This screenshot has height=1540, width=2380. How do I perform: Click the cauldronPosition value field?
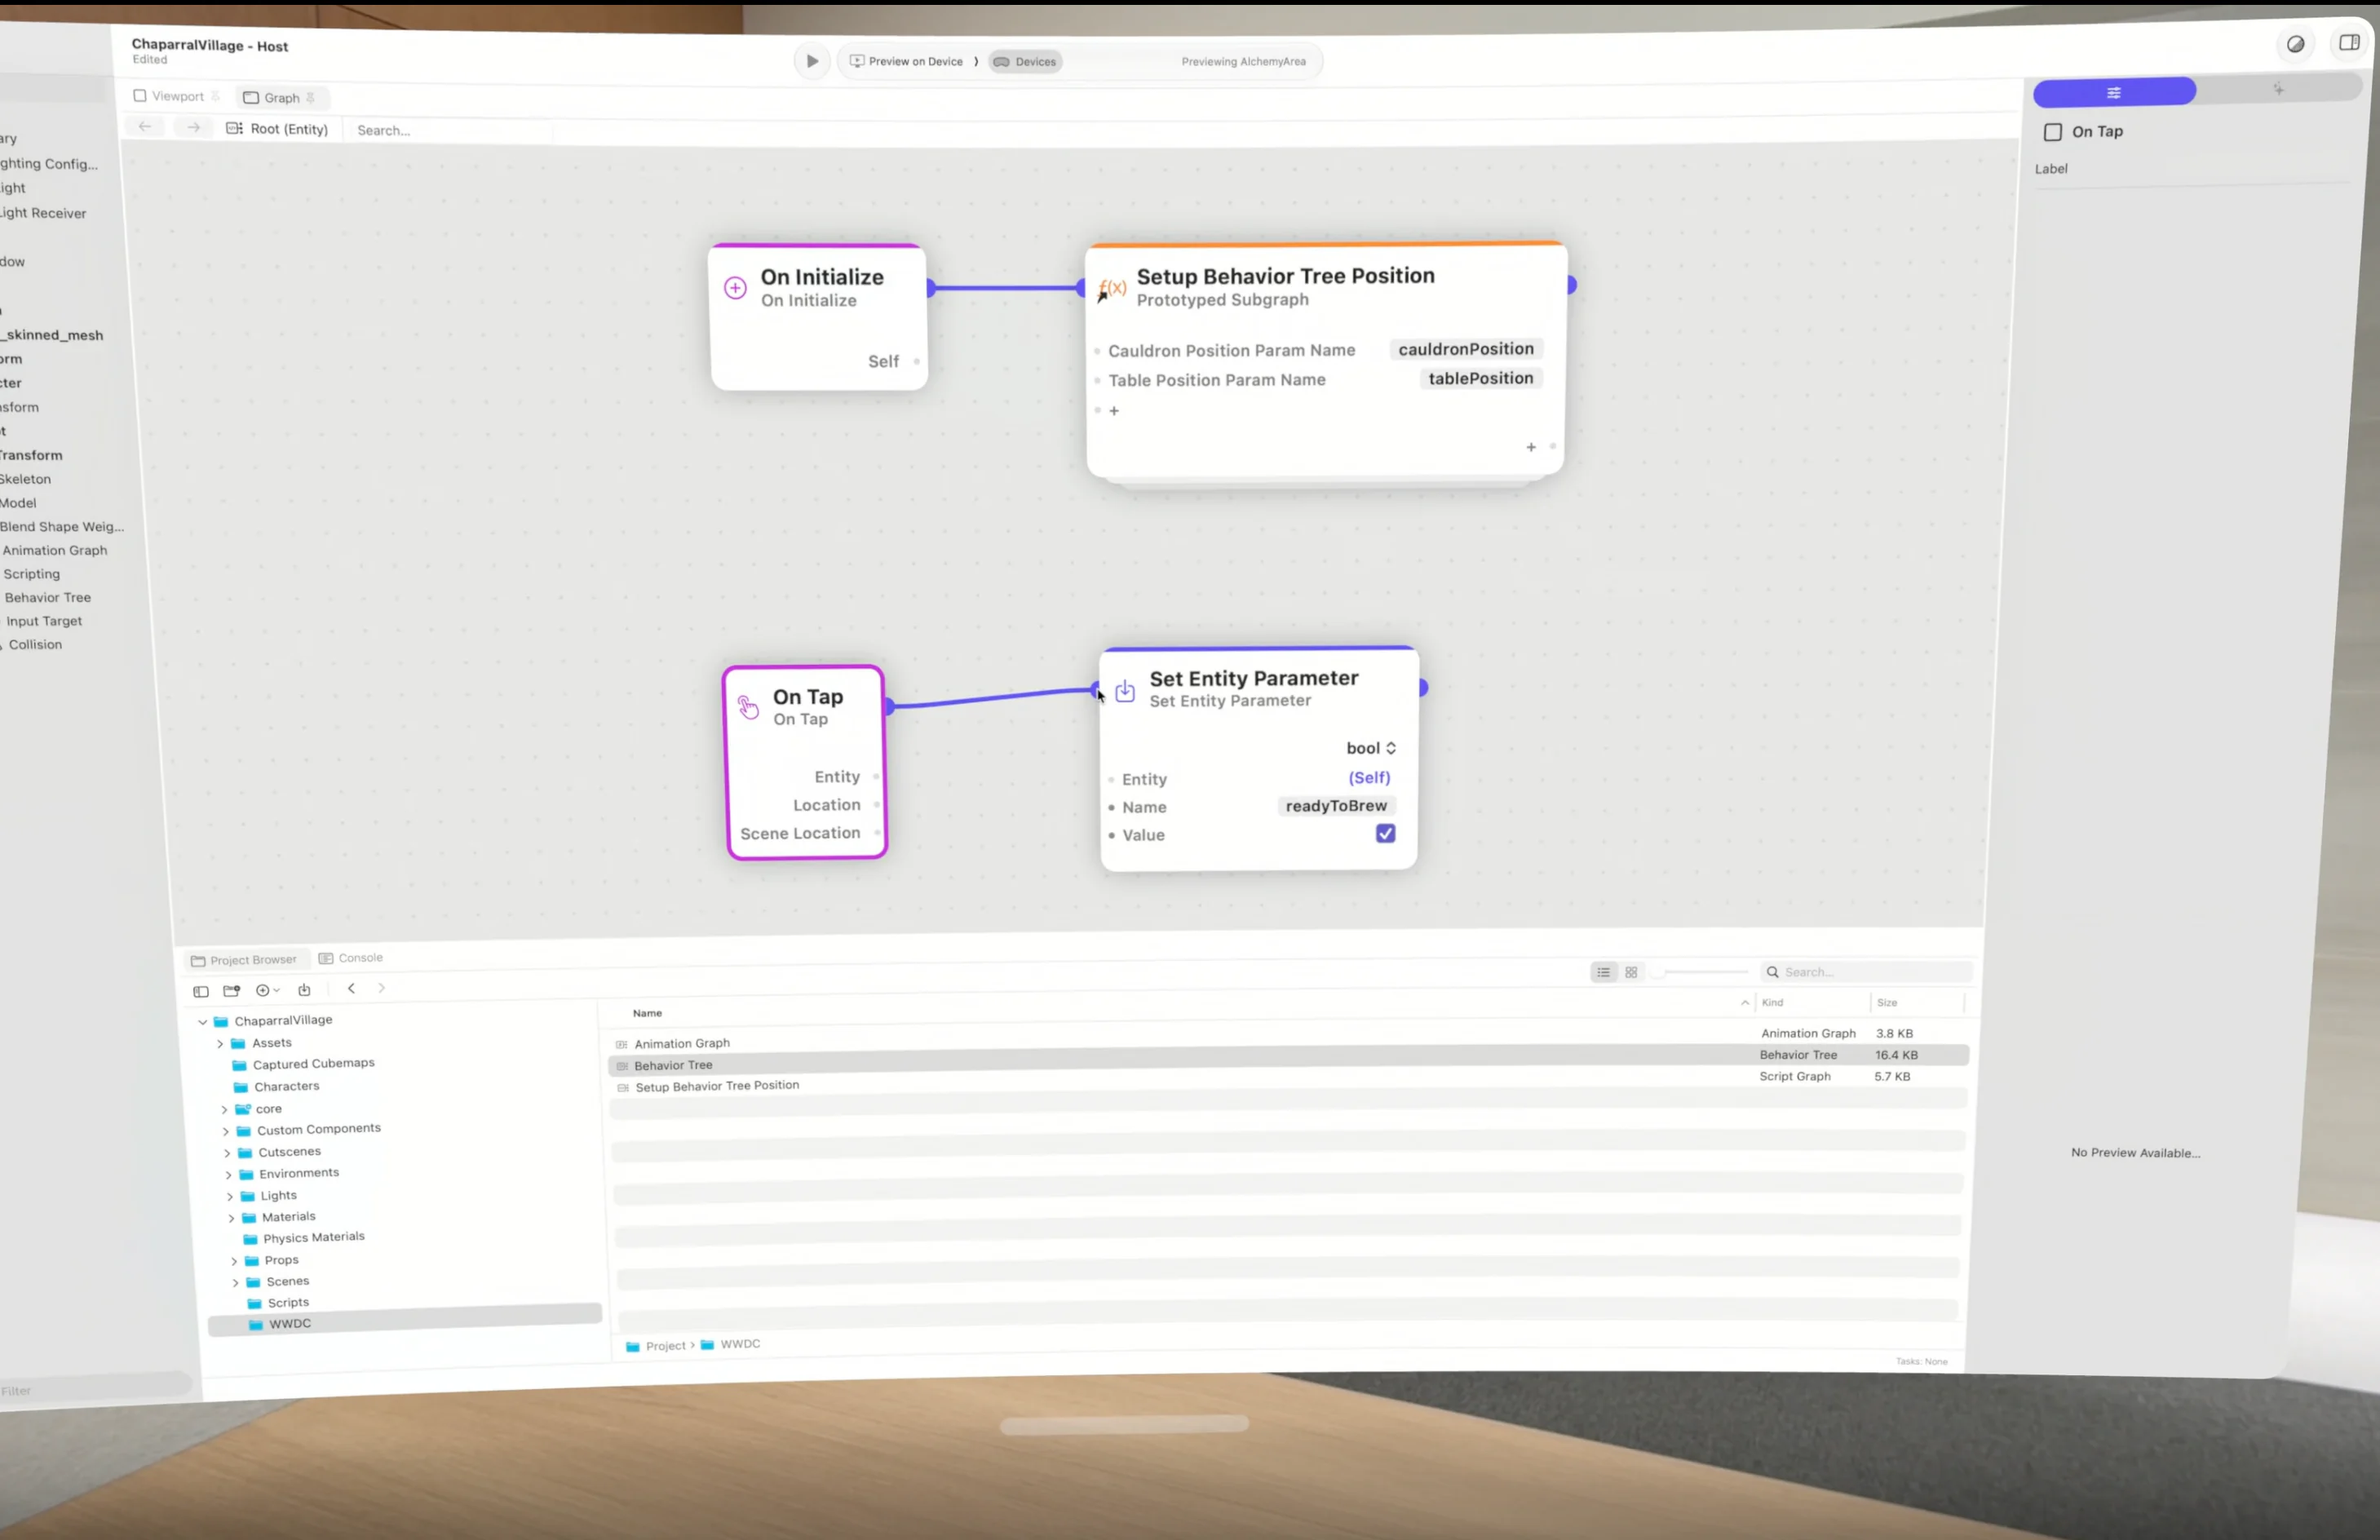[x=1466, y=349]
